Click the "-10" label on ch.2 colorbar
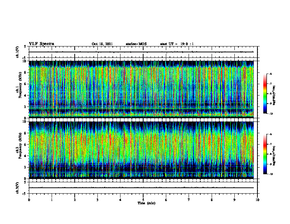 click(x=271, y=174)
